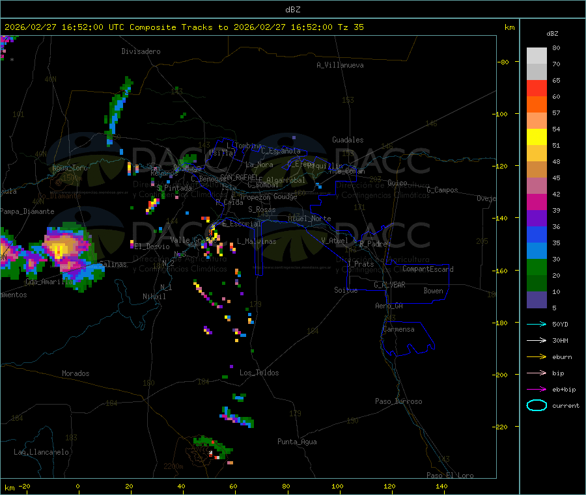Click the cyan 'current' oval legend symbol
Viewport: 586px width, 495px height.
(x=537, y=405)
